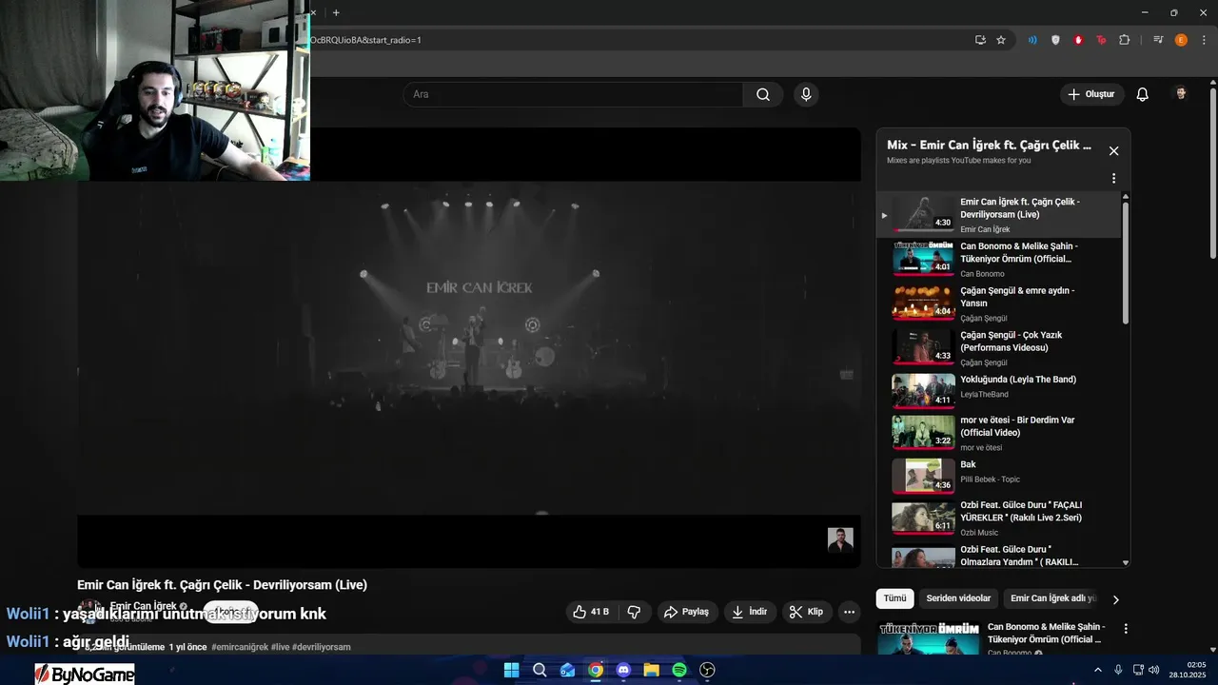Open the Chrome profile E avatar
The image size is (1218, 685).
pos(1181,40)
